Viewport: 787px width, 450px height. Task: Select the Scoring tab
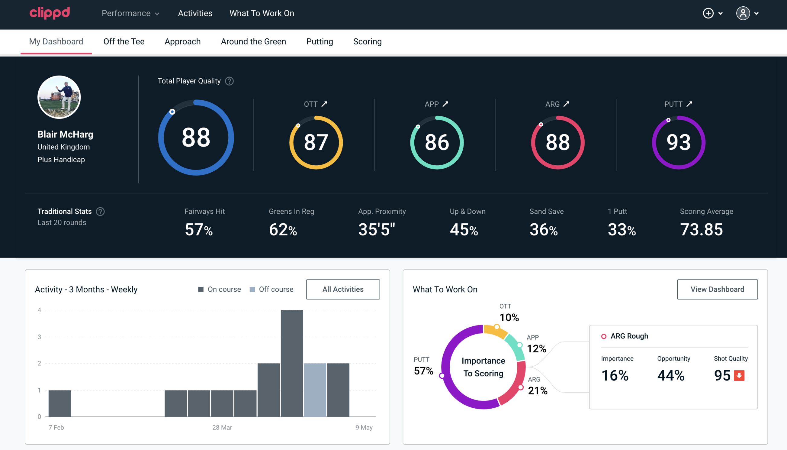click(368, 41)
